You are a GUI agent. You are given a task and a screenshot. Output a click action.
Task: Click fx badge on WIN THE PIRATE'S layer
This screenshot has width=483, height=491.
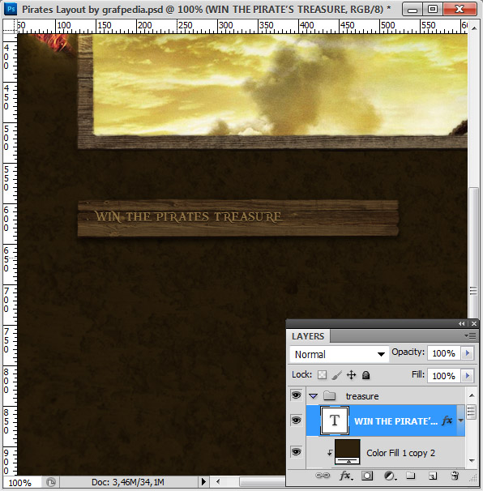tap(447, 421)
